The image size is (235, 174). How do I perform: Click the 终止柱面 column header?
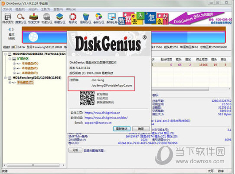(202, 60)
